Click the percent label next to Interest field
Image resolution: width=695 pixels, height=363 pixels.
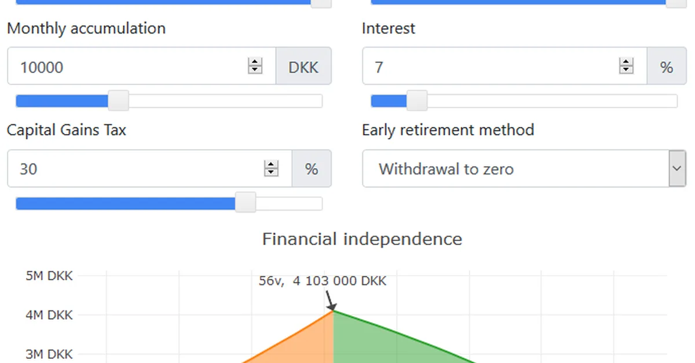(667, 66)
